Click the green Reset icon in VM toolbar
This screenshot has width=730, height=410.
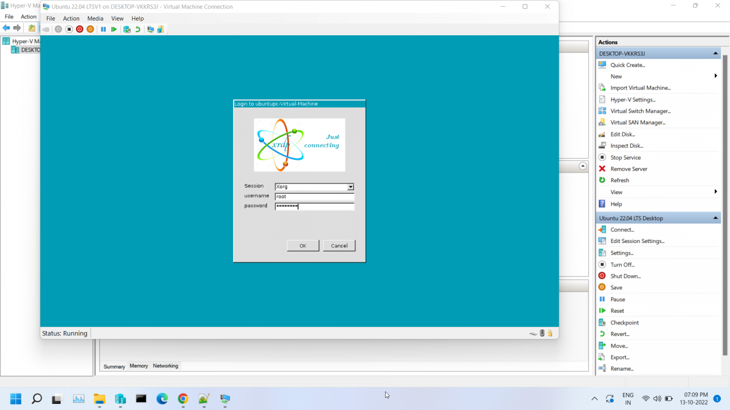114,29
